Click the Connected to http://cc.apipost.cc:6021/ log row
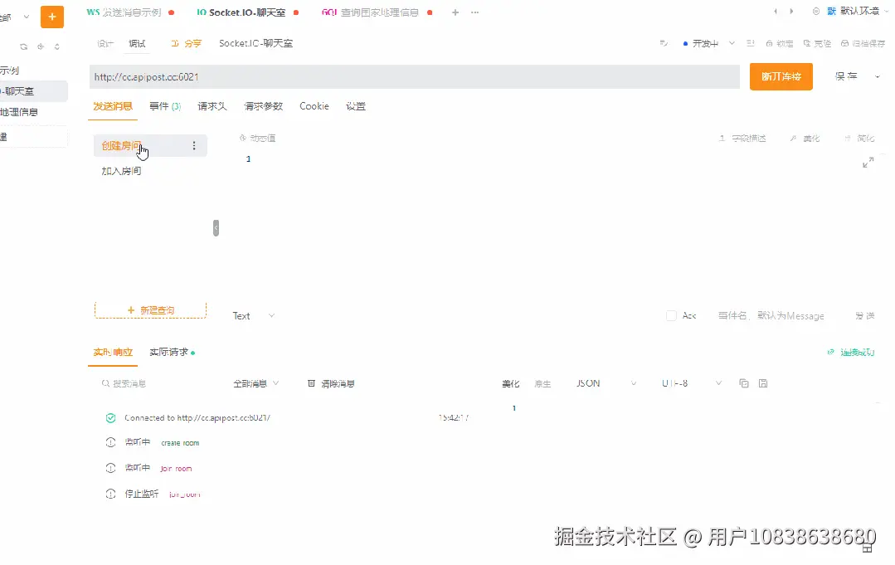The height and width of the screenshot is (565, 895). point(286,418)
